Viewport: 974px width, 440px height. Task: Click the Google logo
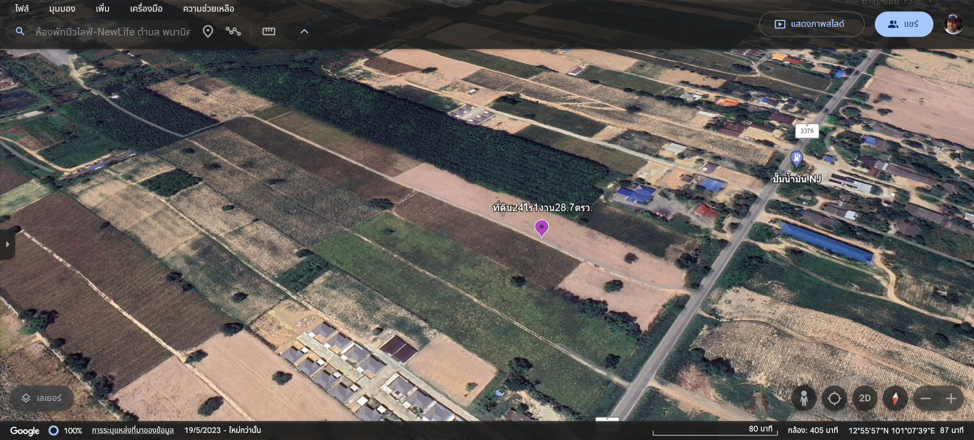click(x=25, y=431)
